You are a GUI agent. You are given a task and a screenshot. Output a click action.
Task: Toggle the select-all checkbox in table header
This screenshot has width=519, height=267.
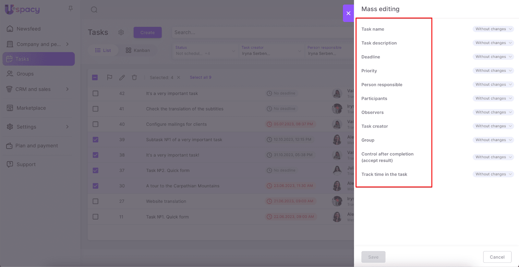[95, 77]
